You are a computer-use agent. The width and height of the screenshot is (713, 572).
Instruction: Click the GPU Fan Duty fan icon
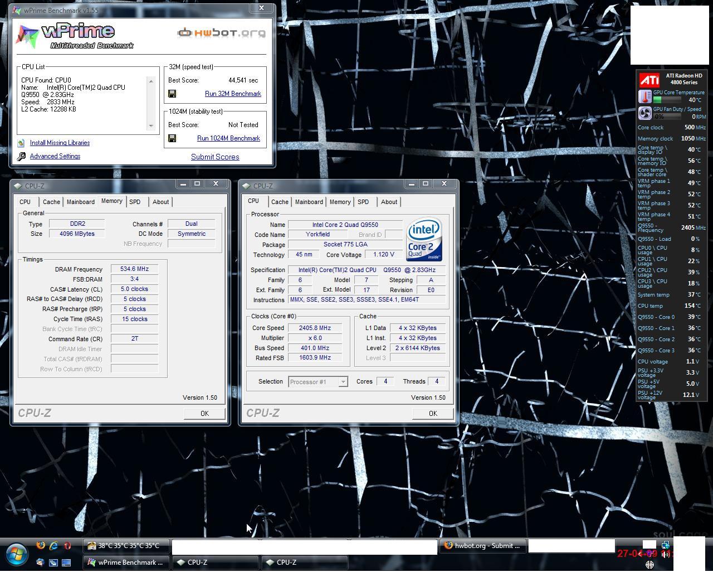644,114
